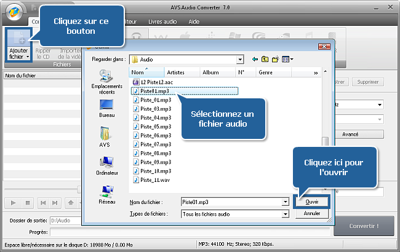Select file Piste_07.mp3

(x=152, y=144)
